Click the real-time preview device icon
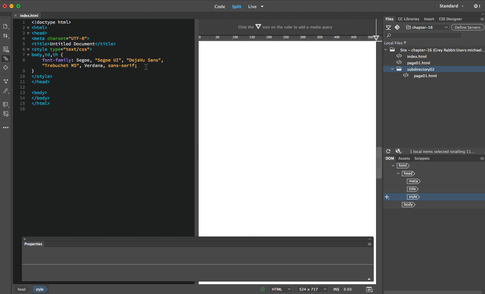485x294 pixels. (x=369, y=289)
